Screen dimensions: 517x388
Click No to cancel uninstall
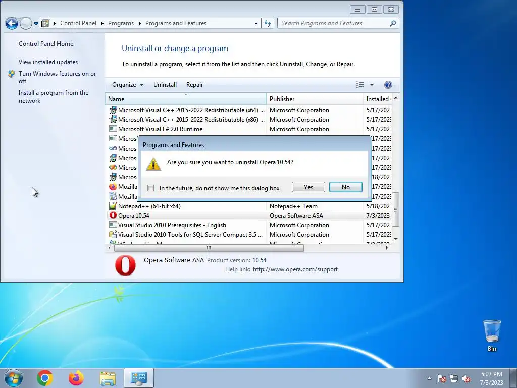tap(345, 187)
